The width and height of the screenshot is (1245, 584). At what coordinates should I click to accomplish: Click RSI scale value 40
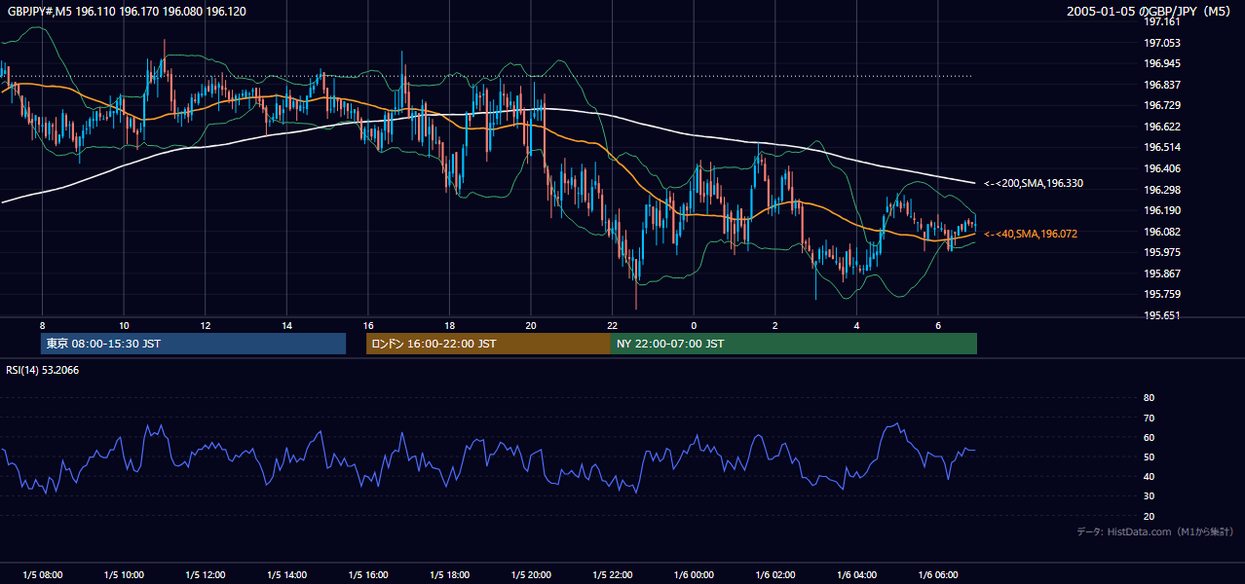(x=1149, y=477)
